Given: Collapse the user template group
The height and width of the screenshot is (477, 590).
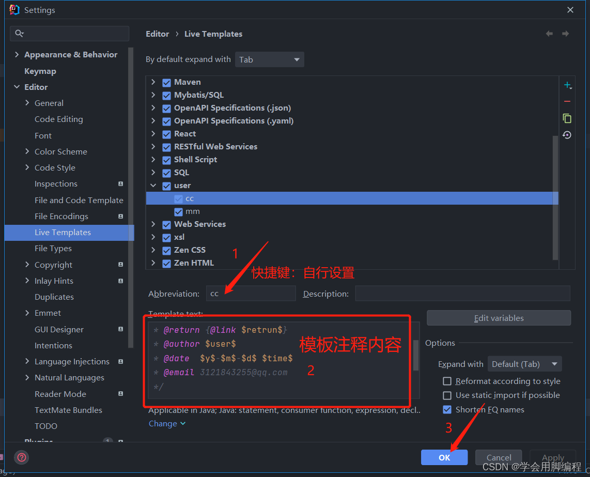Looking at the screenshot, I should (x=153, y=185).
